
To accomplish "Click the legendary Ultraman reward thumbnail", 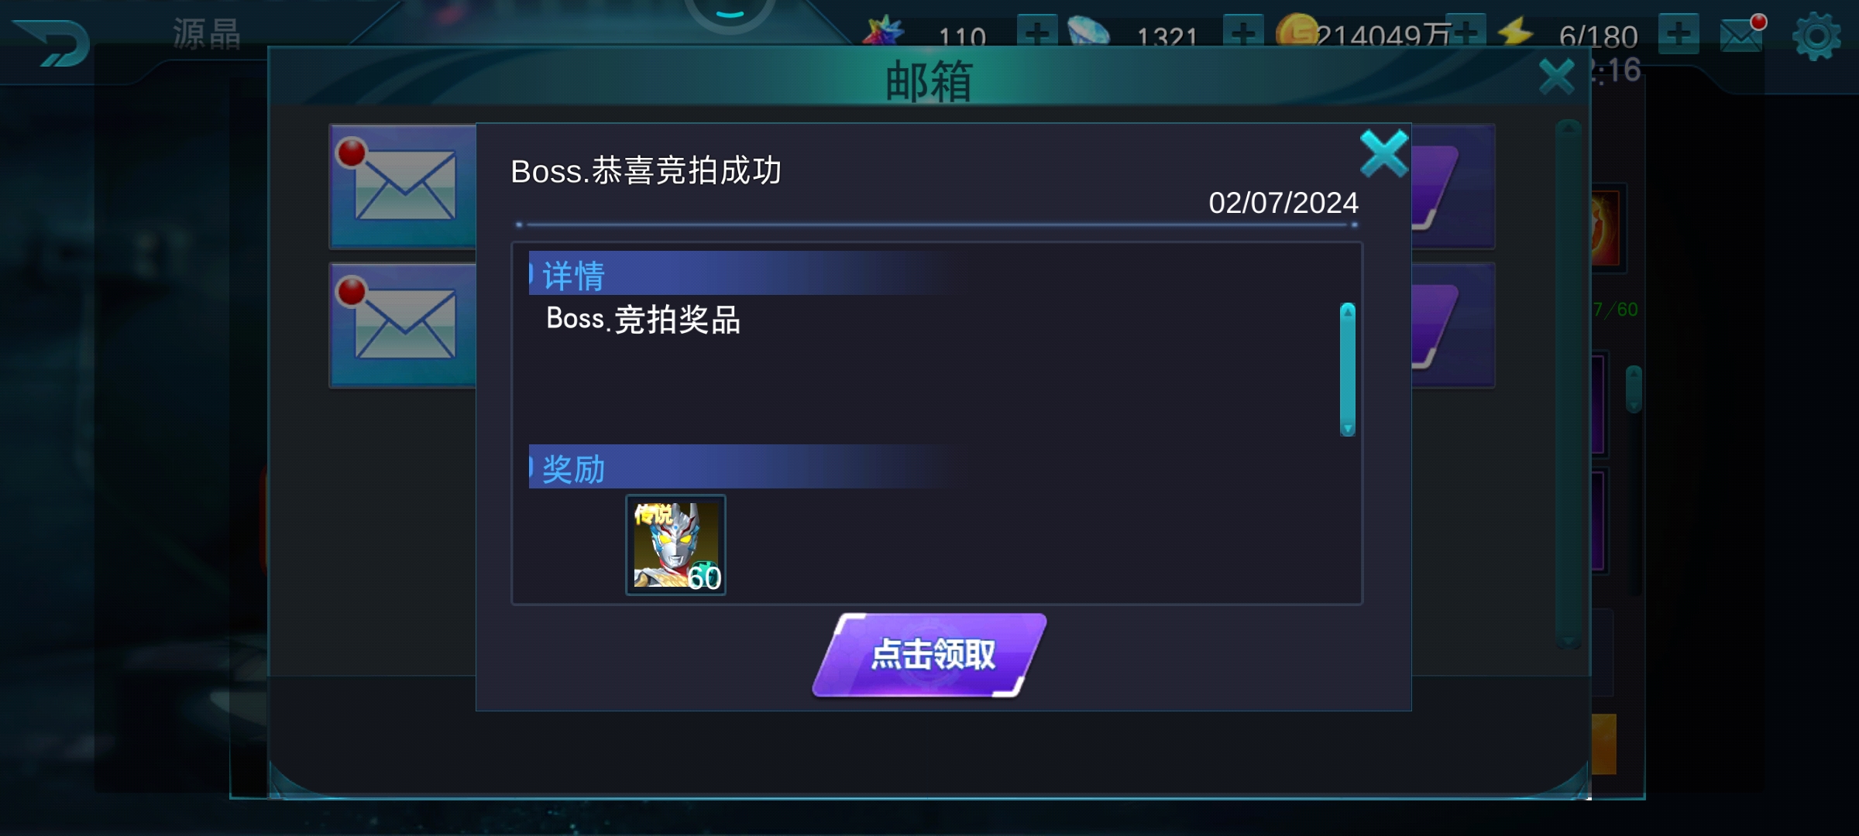I will click(x=675, y=545).
